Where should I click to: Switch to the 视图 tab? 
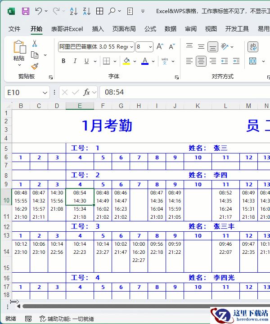(x=211, y=29)
